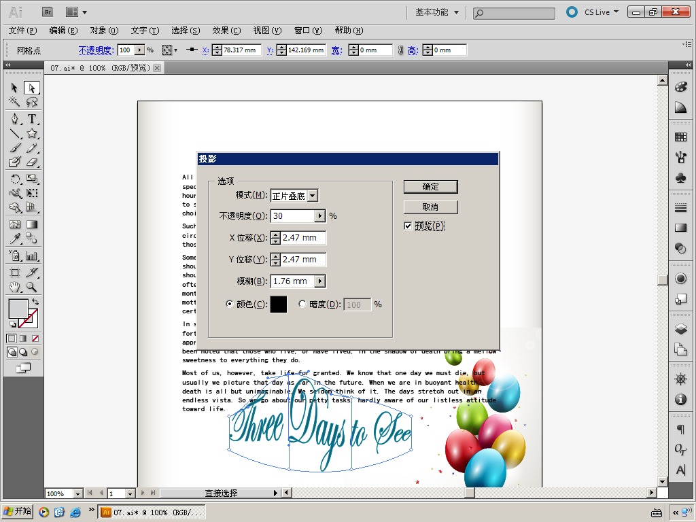Viewport: 696px width, 522px height.
Task: Confirm the Drop Shadow dialog
Action: pyautogui.click(x=430, y=187)
